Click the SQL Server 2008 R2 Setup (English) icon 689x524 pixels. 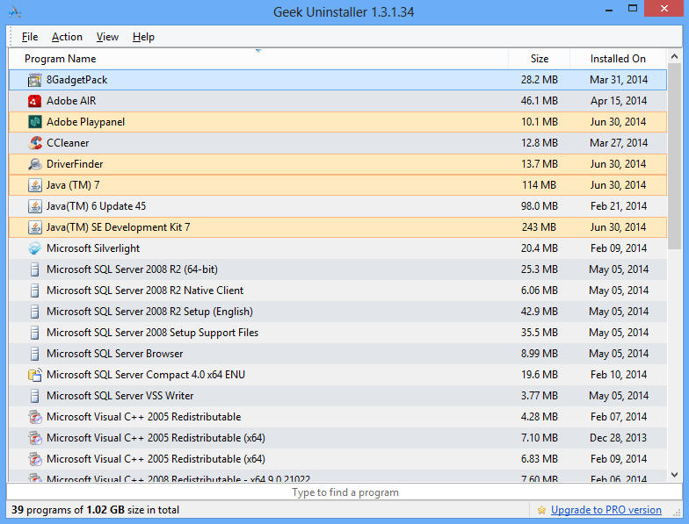pos(35,312)
